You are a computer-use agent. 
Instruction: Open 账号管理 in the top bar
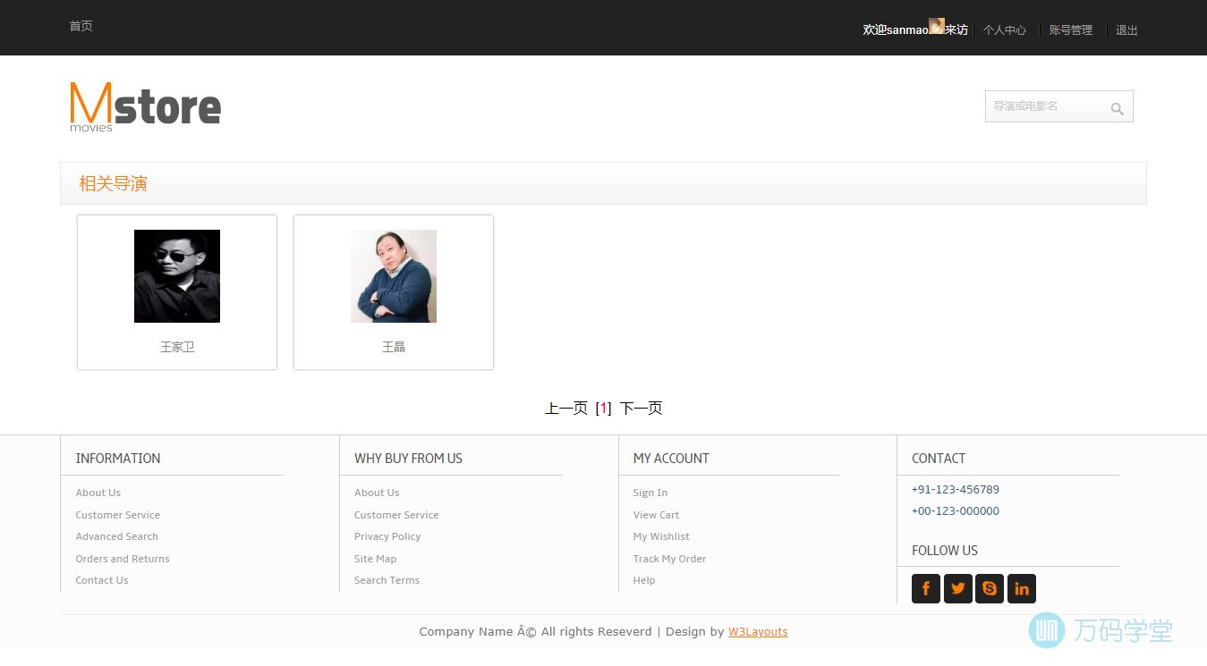coord(1071,30)
